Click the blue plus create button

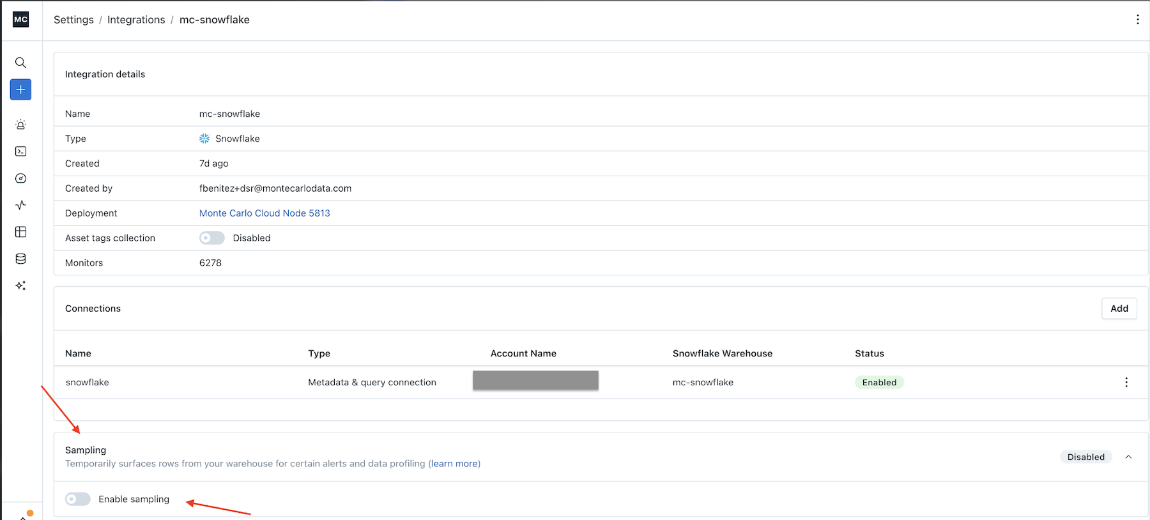(20, 89)
